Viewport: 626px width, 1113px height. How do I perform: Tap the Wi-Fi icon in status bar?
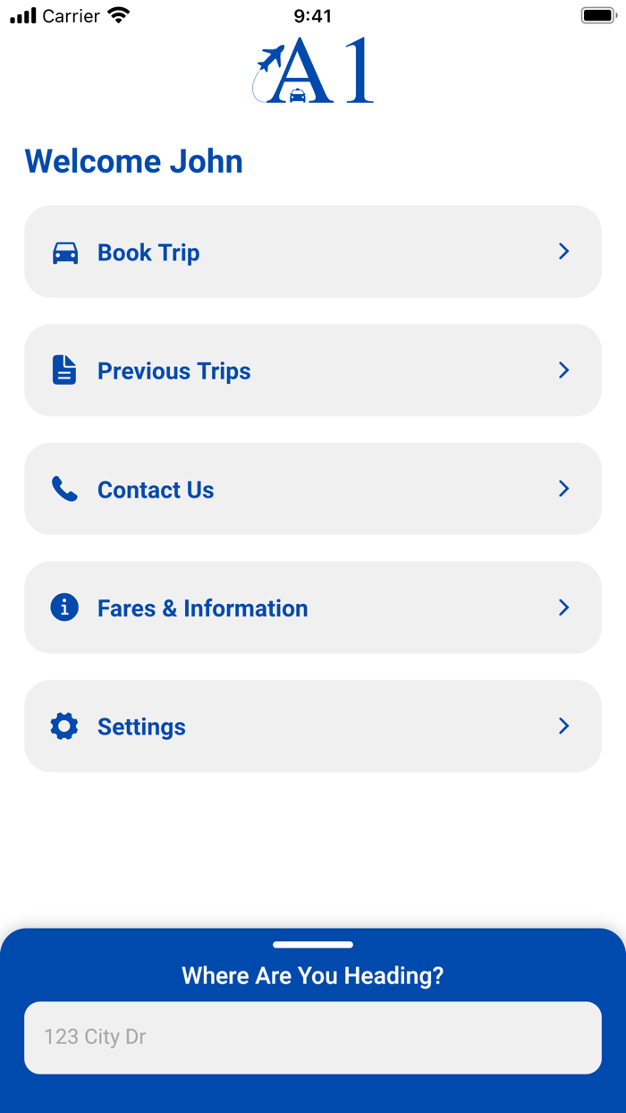click(118, 16)
